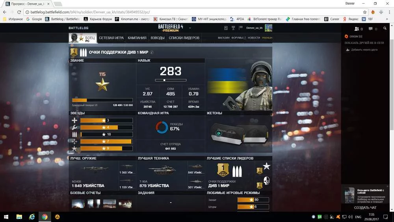Viewport: 394px width, 222px height.
Task: Click the white star leaderboard icon
Action: pyautogui.click(x=266, y=166)
